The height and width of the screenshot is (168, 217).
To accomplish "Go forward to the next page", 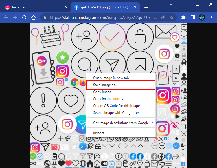I will pos(15,17).
